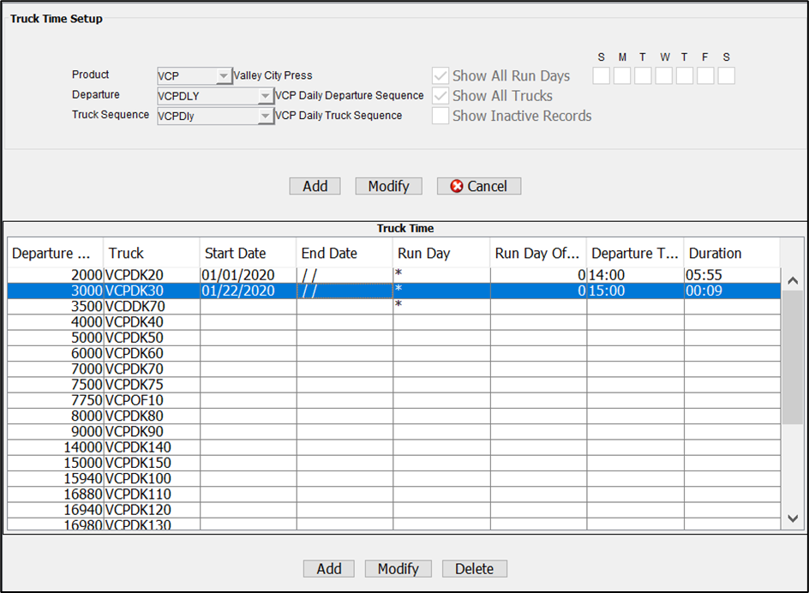Toggle the Show All Run Days checkbox
809x593 pixels.
tap(440, 76)
